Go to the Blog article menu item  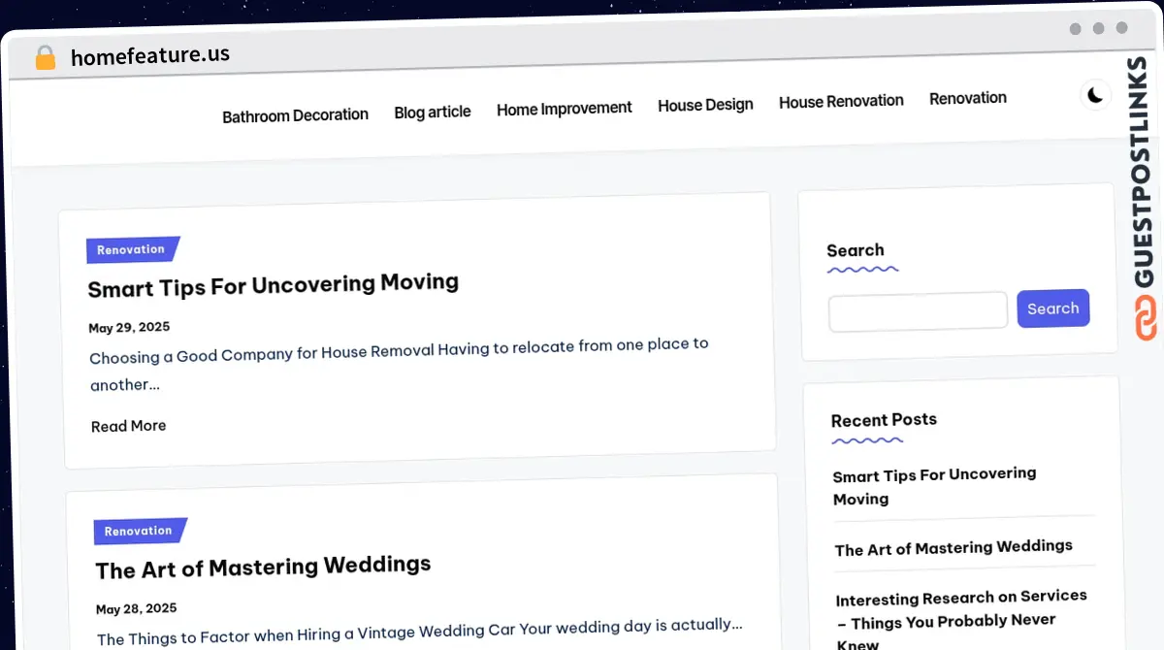click(x=432, y=112)
